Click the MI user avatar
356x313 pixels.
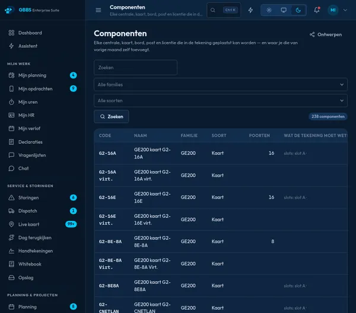point(333,10)
